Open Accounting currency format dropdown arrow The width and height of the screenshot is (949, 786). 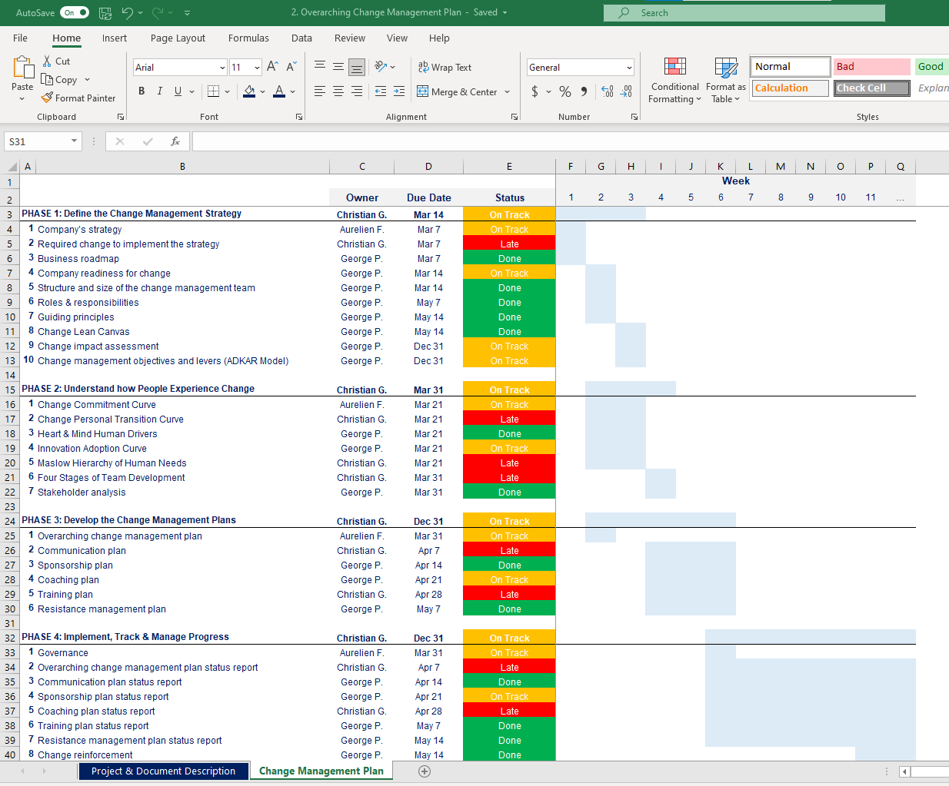point(548,91)
